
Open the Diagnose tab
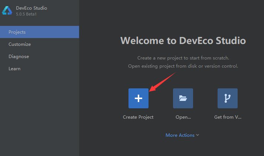tap(40, 57)
